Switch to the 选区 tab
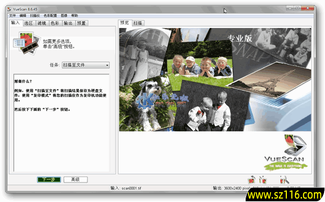Screen dimensions: 325x202 point(28,23)
